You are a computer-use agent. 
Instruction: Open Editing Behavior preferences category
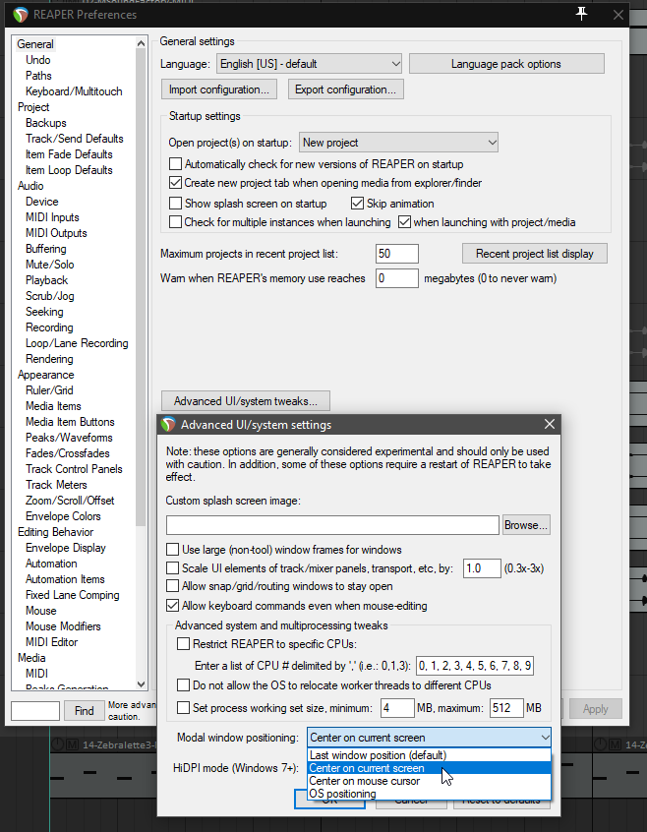55,532
